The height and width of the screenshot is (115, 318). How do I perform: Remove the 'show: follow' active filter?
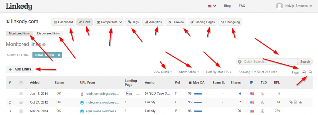[59, 55]
